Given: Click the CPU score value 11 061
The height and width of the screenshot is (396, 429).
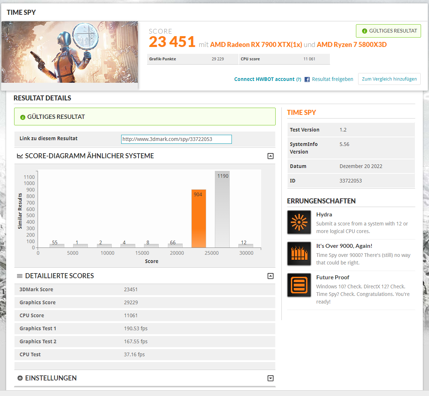Looking at the screenshot, I should point(309,59).
